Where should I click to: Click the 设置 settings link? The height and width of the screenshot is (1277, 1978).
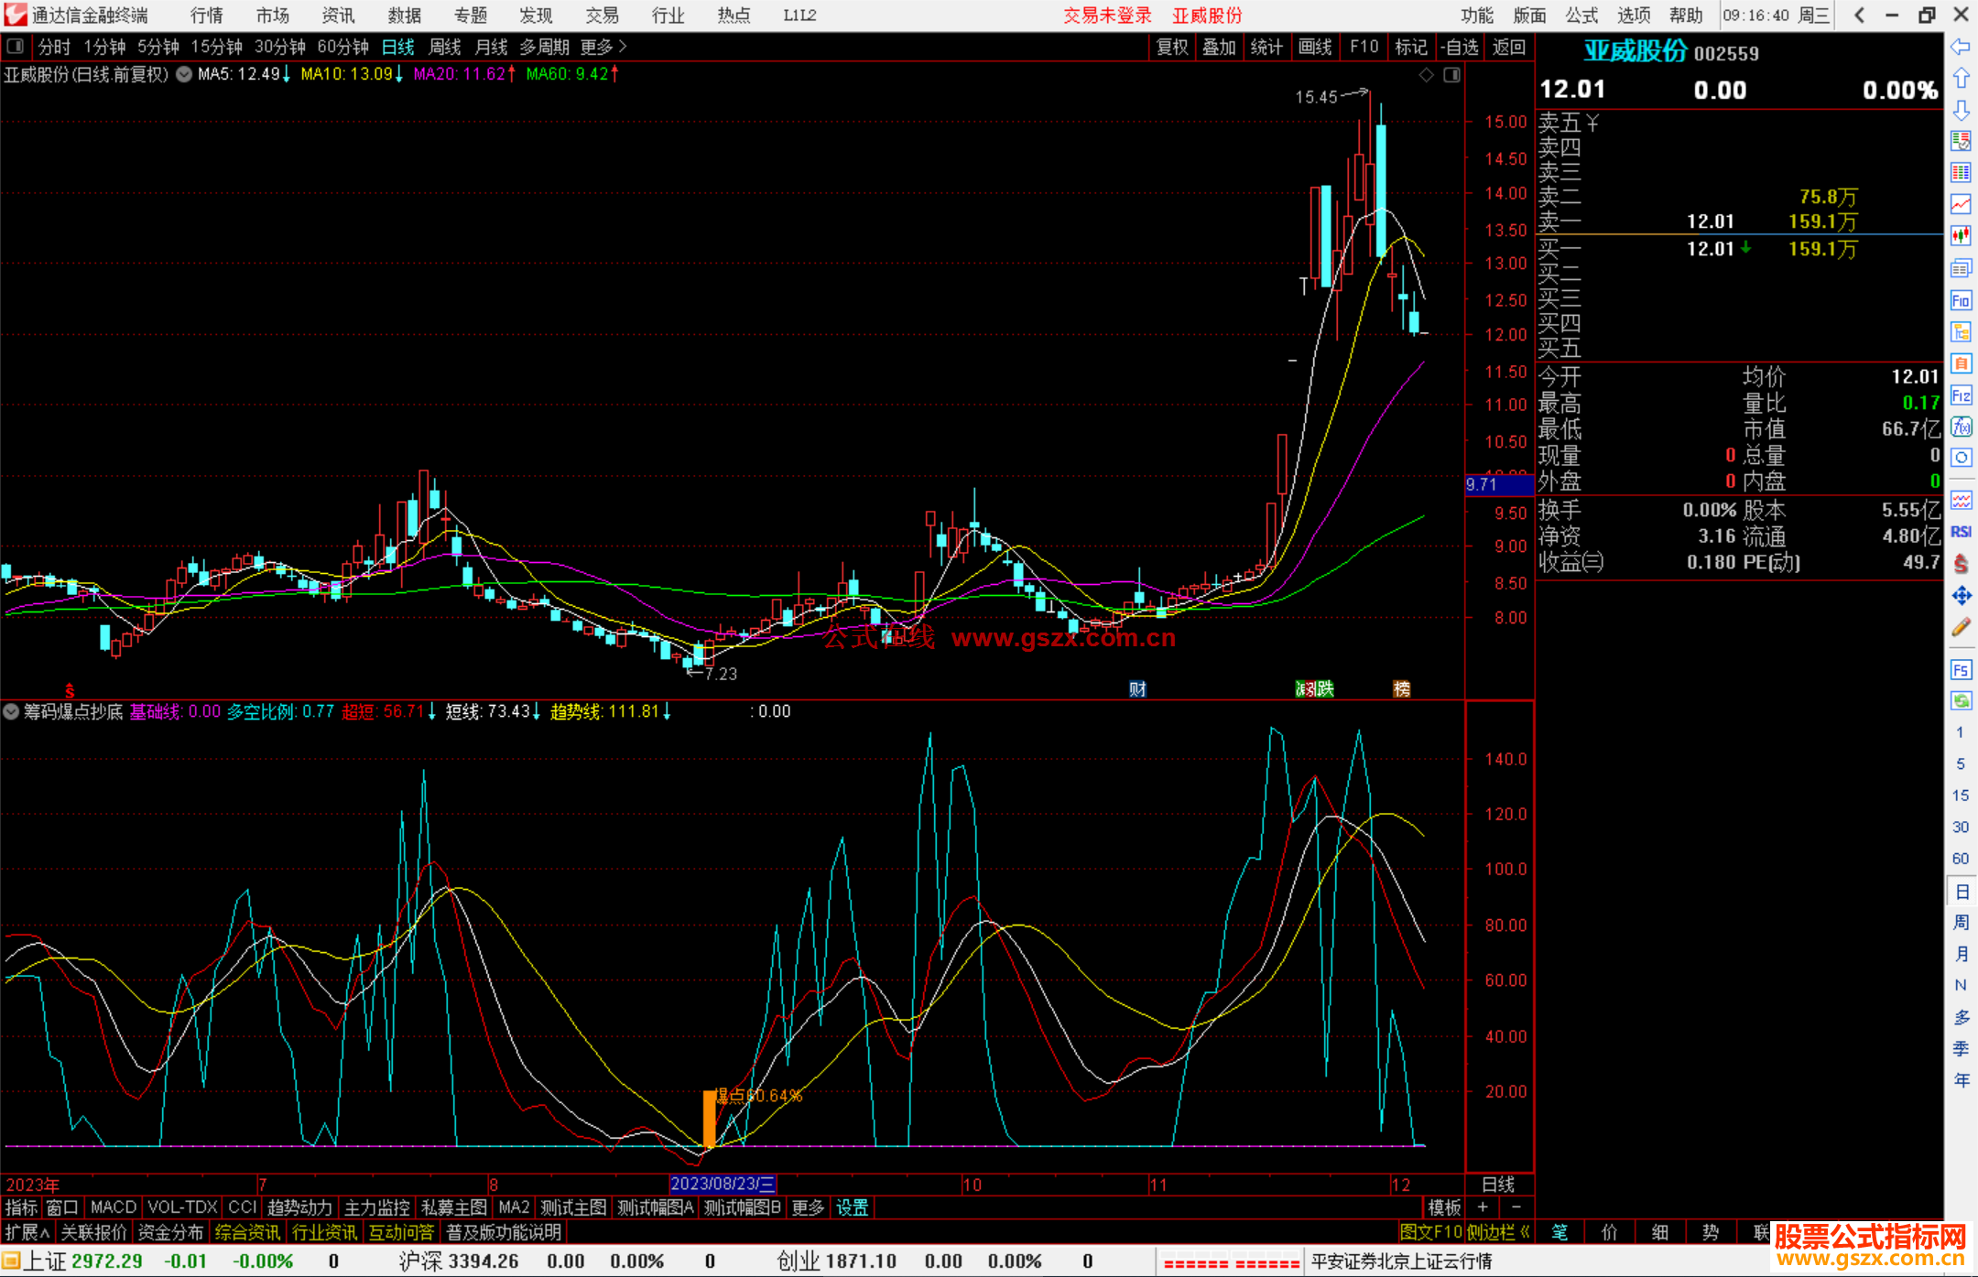852,1207
